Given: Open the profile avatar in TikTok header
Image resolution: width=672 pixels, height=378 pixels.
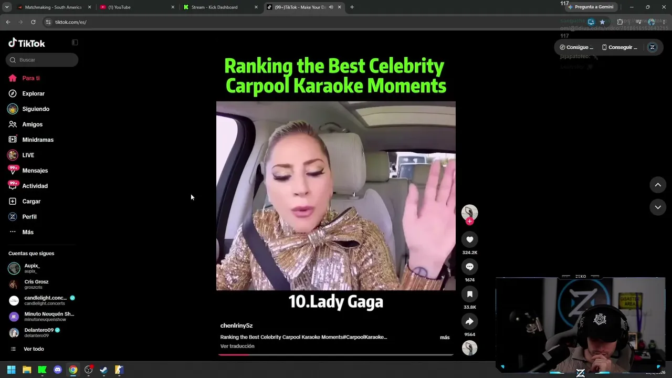Looking at the screenshot, I should click(x=653, y=47).
